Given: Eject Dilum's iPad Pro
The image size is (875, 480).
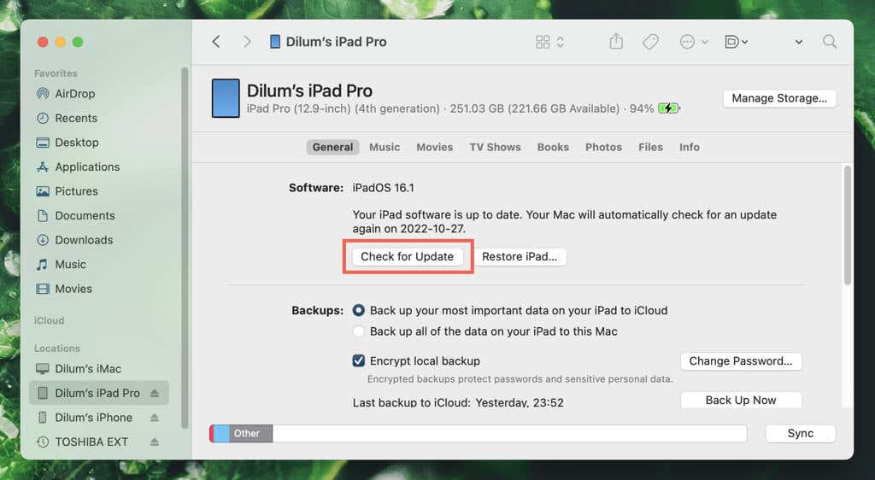Looking at the screenshot, I should tap(155, 393).
